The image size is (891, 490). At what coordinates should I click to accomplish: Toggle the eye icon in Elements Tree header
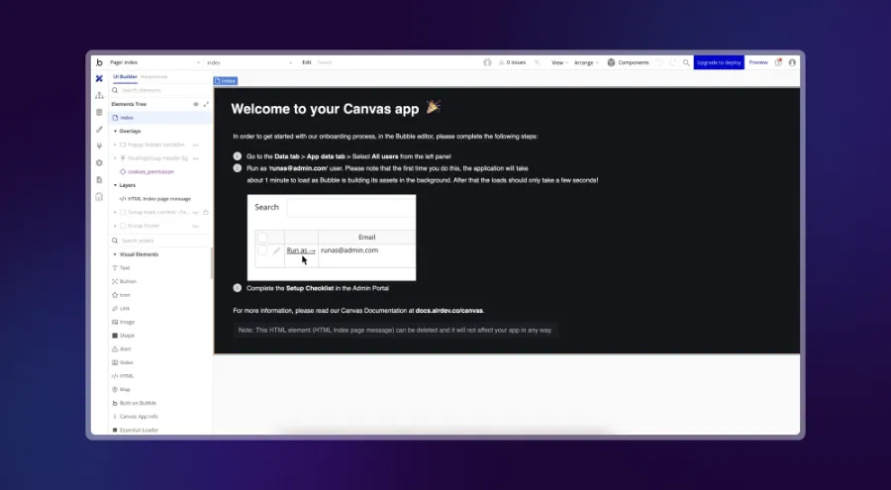[x=195, y=104]
